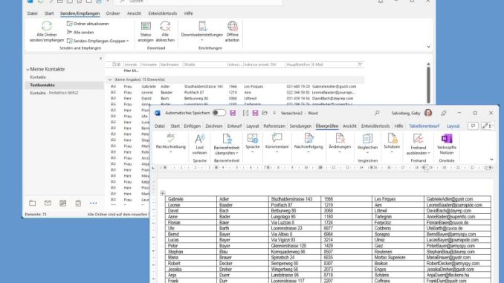Open Status anzeigen in Download group
Image resolution: width=504 pixels, height=283 pixels.
click(x=146, y=31)
